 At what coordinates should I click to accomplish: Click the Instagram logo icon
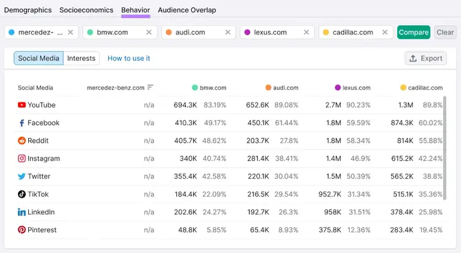click(22, 158)
